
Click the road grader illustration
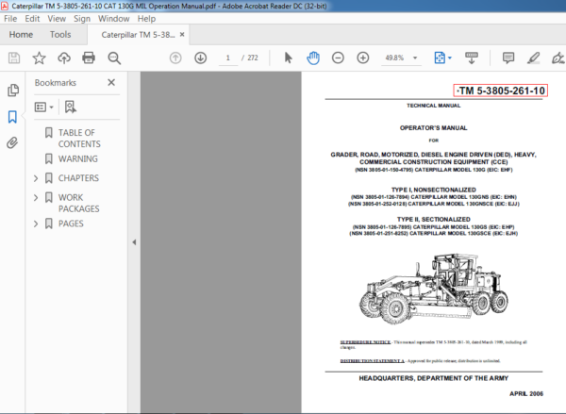[434, 289]
